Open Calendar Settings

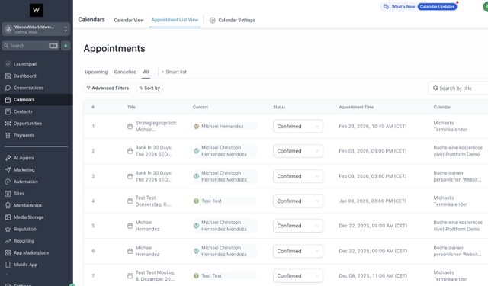click(232, 20)
